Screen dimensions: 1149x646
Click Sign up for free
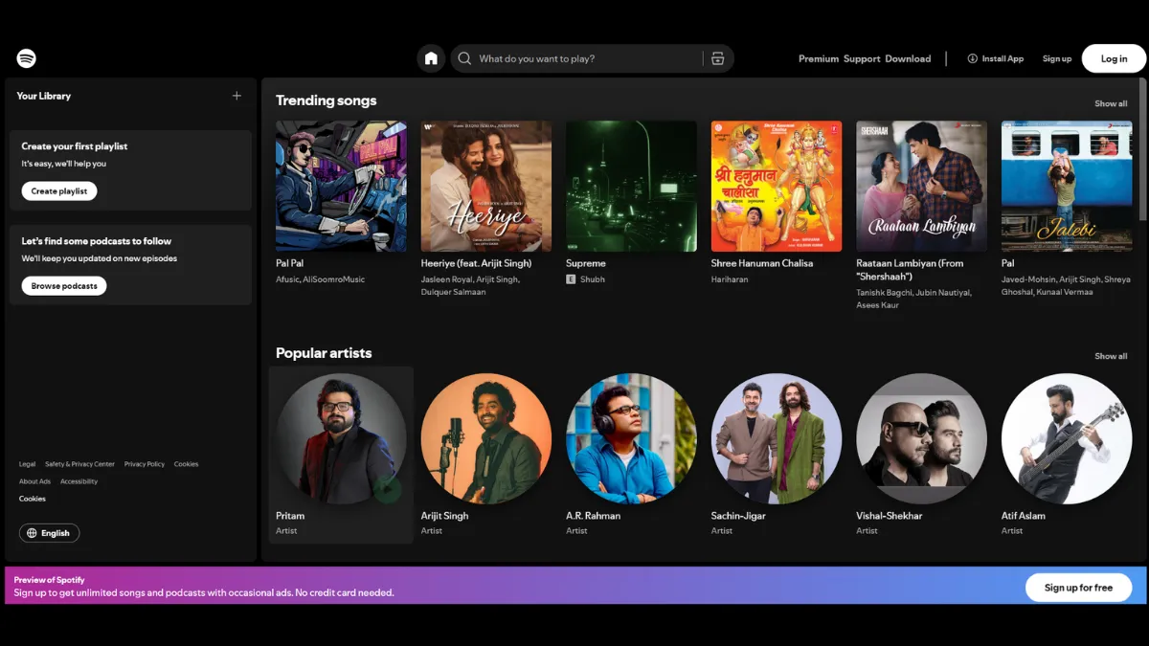click(x=1078, y=588)
